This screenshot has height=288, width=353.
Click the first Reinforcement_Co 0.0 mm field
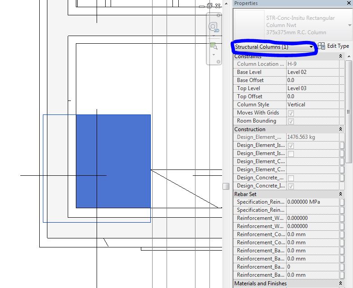(312, 234)
